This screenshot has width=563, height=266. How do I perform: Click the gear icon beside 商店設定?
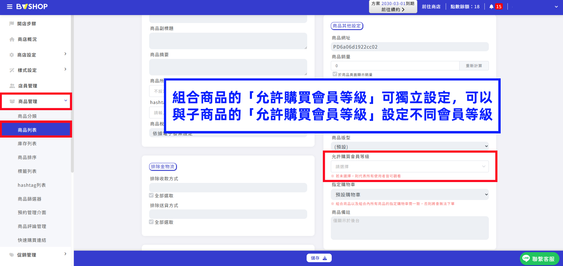(x=12, y=55)
